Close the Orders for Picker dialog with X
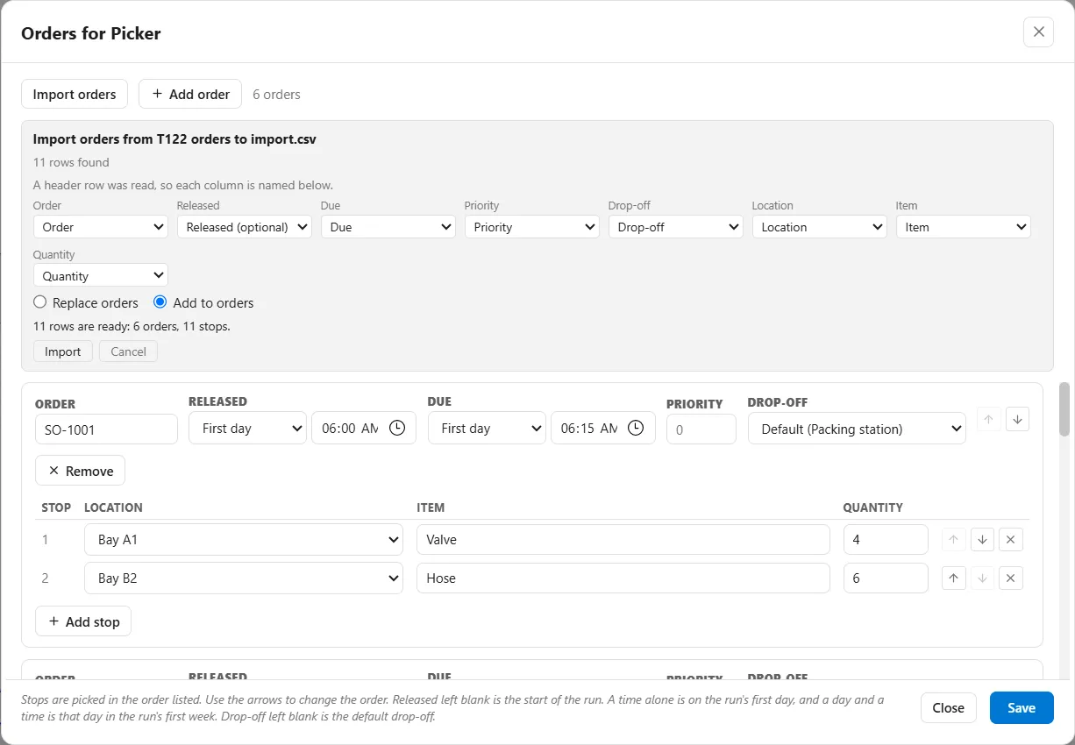This screenshot has width=1075, height=745. (x=1038, y=32)
